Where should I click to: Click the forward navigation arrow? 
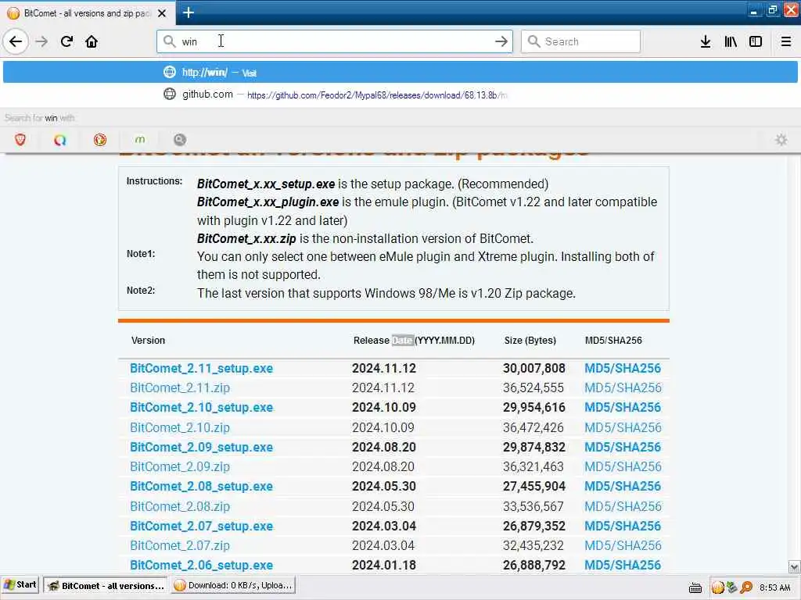tap(41, 41)
